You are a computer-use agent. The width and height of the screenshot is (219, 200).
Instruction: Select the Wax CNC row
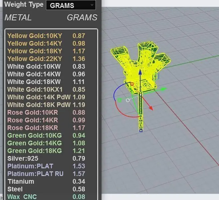pyautogui.click(x=46, y=197)
